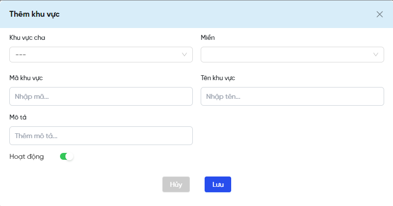Focus the Tên khu vực input field
Screen dimensions: 393x206
coord(292,96)
